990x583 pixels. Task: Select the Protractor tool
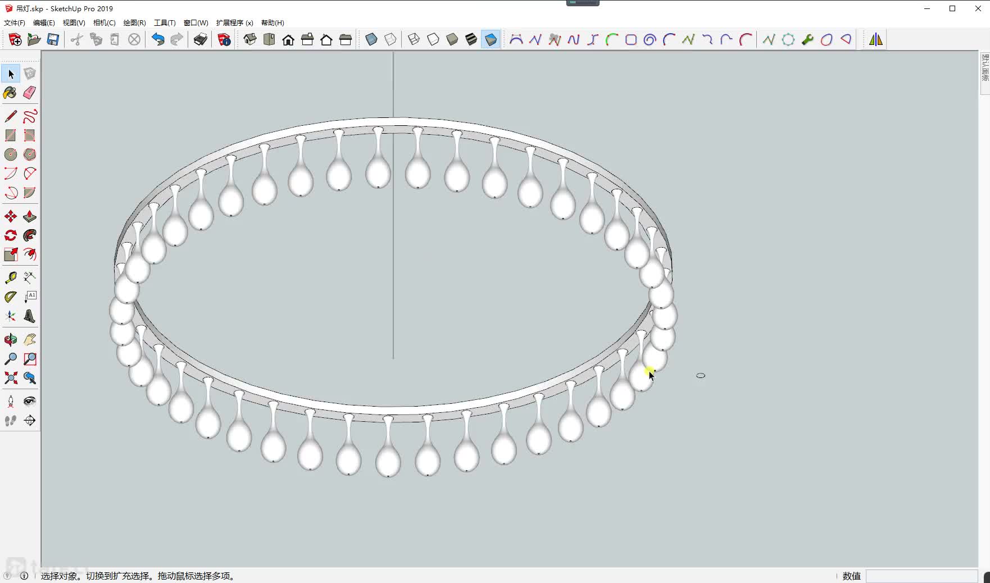coord(11,297)
